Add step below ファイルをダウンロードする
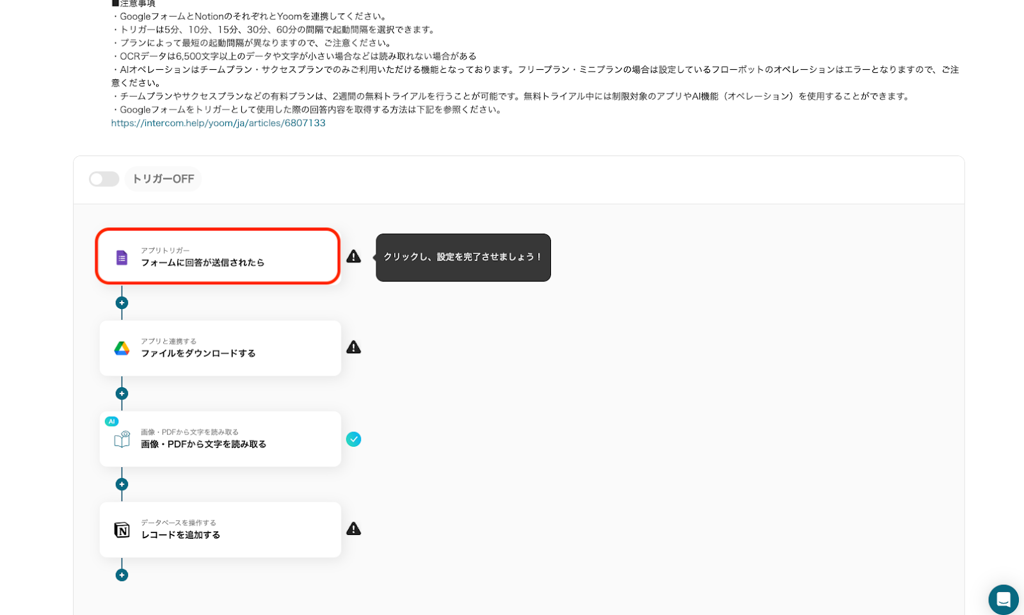This screenshot has height=615, width=1024. pyautogui.click(x=122, y=394)
